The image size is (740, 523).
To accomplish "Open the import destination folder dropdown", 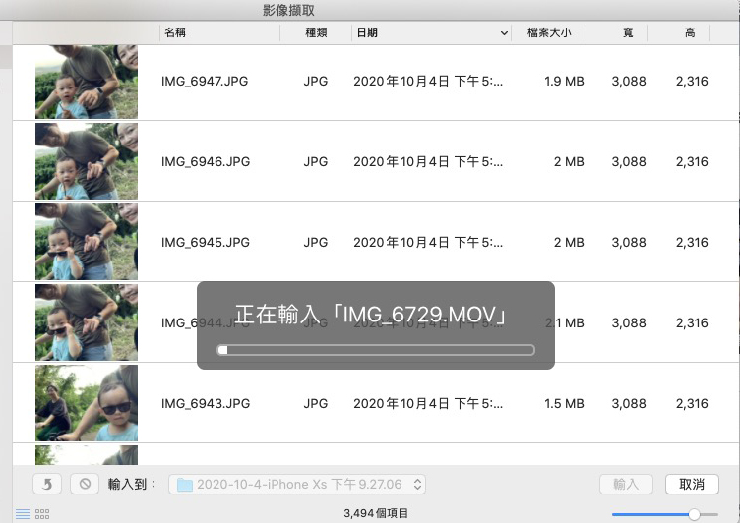I will [x=297, y=484].
